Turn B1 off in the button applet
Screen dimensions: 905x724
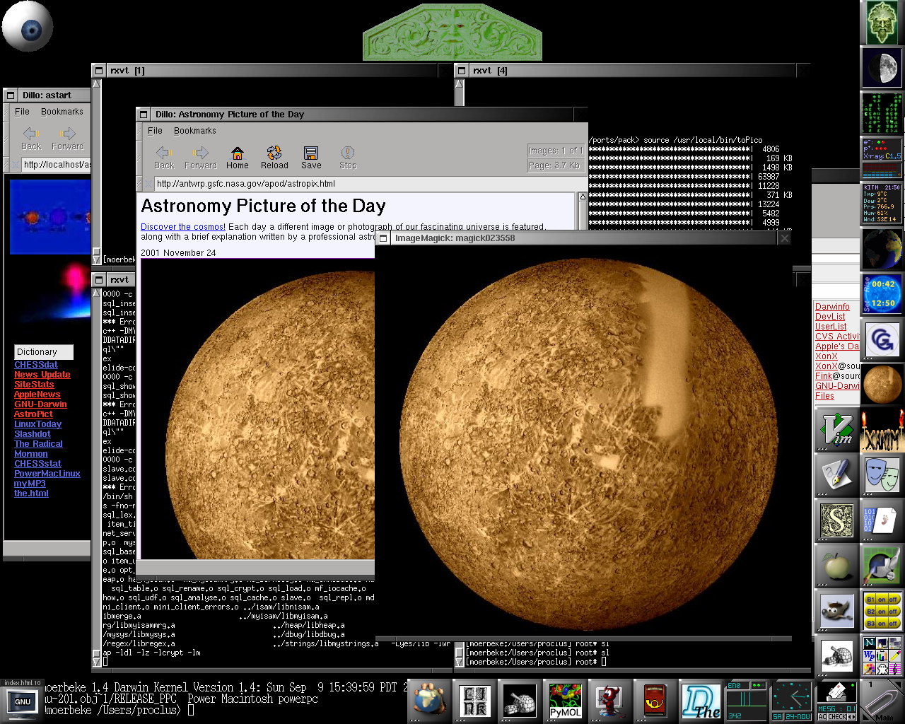893,599
